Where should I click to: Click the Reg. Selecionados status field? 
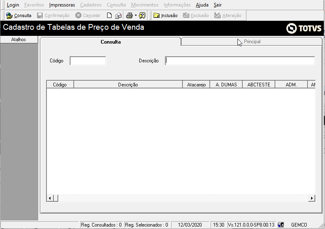(147, 225)
